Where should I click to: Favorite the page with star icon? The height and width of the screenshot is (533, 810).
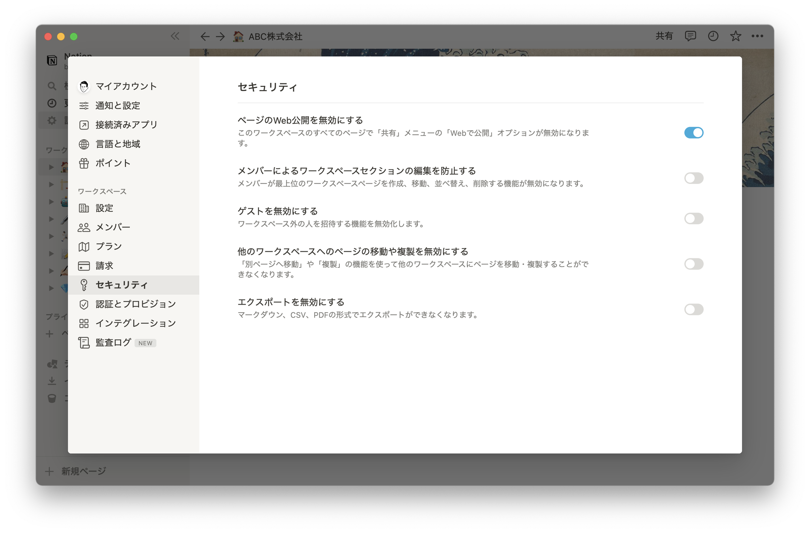pos(735,36)
